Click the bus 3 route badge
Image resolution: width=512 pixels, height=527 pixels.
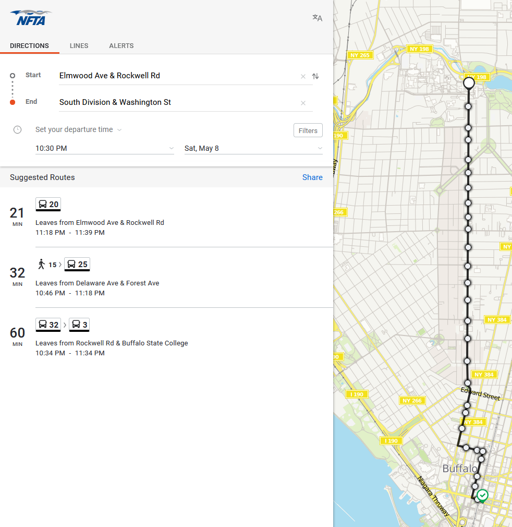(x=80, y=325)
